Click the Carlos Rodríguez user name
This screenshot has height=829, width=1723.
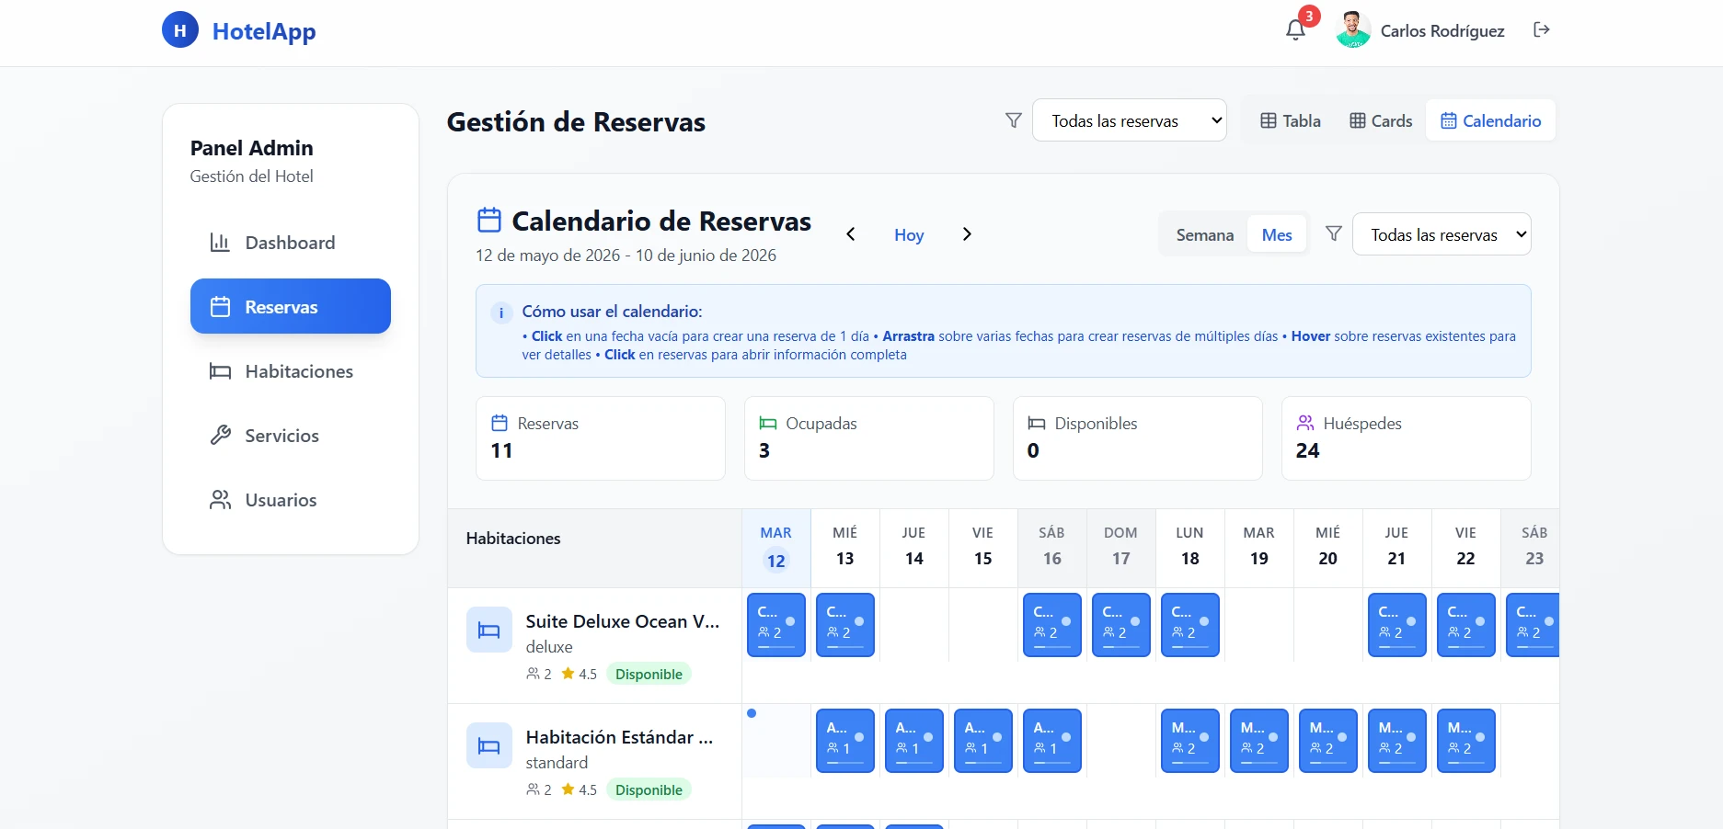(1442, 31)
